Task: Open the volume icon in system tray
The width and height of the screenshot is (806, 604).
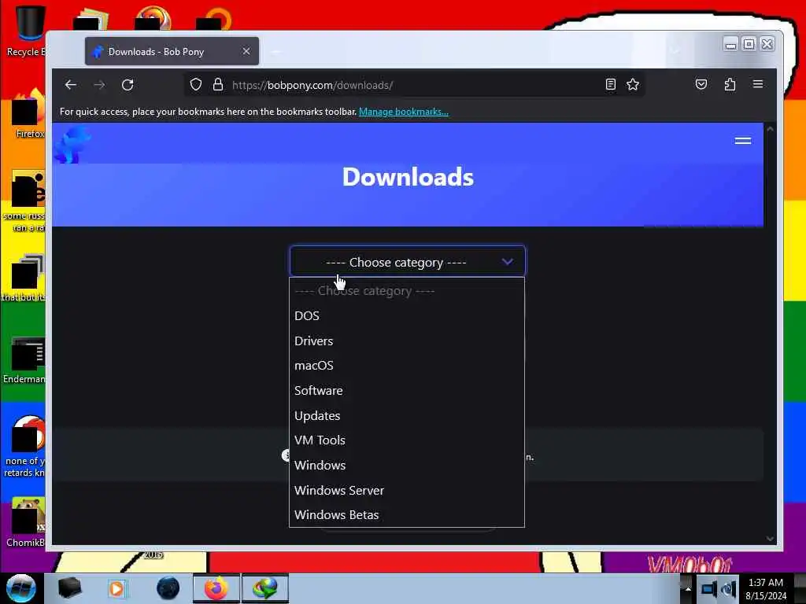Action: 729,589
